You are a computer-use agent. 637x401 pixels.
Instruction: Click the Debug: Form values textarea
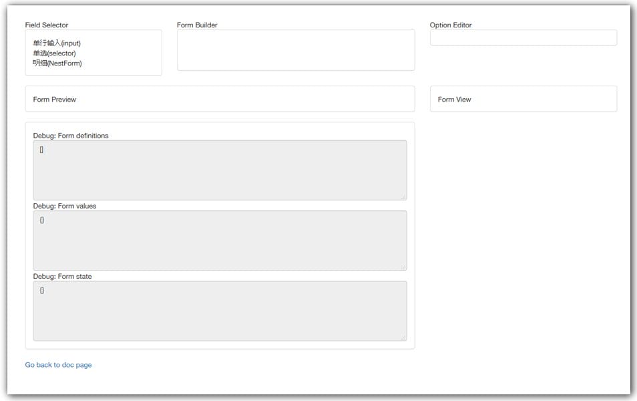pos(220,239)
